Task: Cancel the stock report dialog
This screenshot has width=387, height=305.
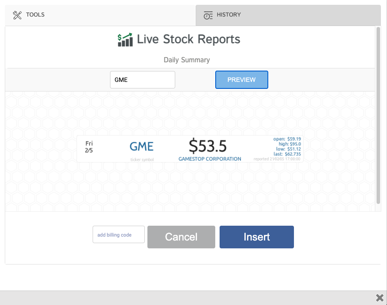Action: coord(181,237)
